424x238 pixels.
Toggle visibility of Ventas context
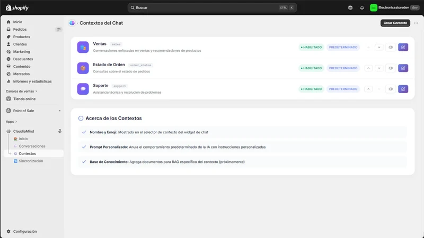click(391, 47)
